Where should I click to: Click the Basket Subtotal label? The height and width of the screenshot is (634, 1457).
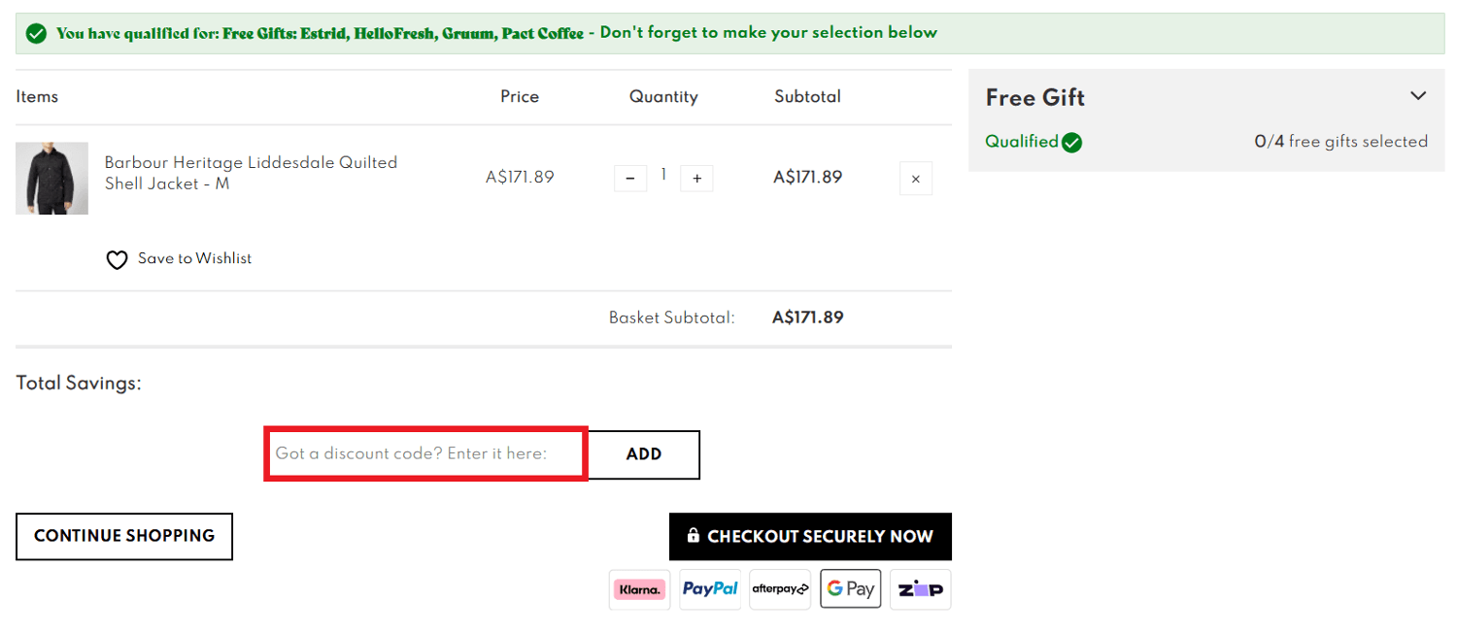[x=671, y=317]
